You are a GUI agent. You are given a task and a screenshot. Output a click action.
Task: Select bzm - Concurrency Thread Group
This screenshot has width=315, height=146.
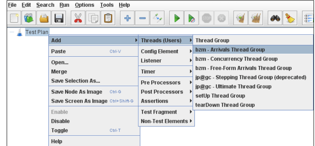[x=236, y=59]
